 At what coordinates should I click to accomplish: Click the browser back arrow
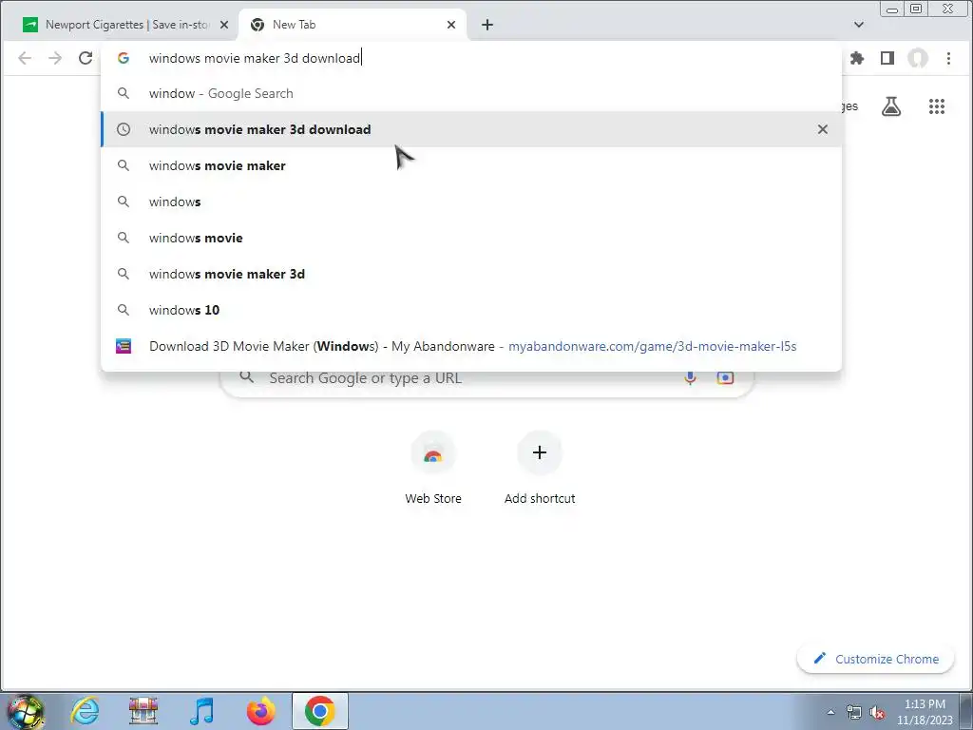pyautogui.click(x=25, y=58)
